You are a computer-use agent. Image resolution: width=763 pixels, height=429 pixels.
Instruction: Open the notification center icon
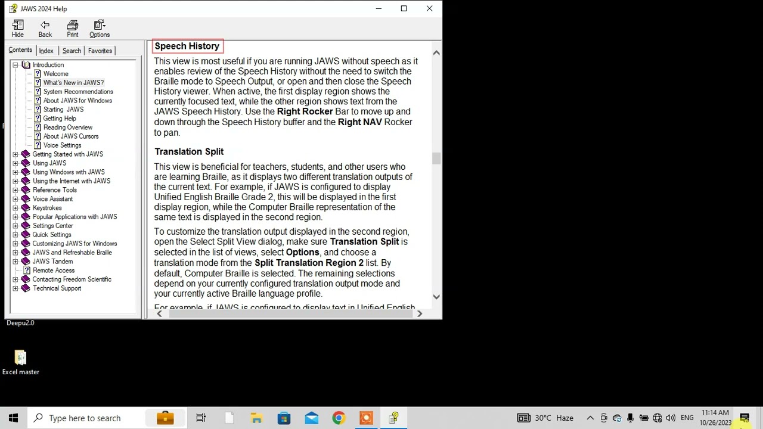(x=745, y=418)
